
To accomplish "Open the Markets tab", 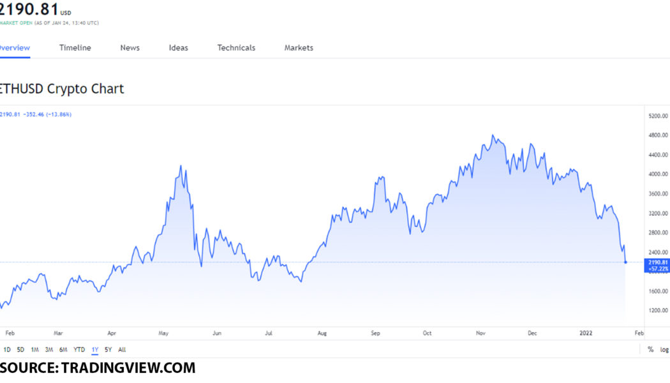I will 299,48.
